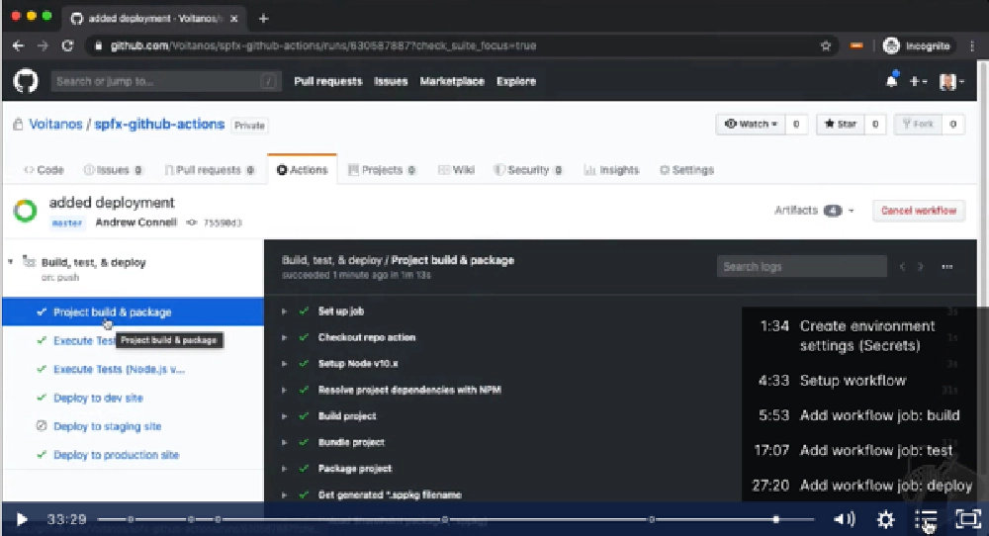Reload the browser page
The image size is (989, 536).
tap(67, 45)
